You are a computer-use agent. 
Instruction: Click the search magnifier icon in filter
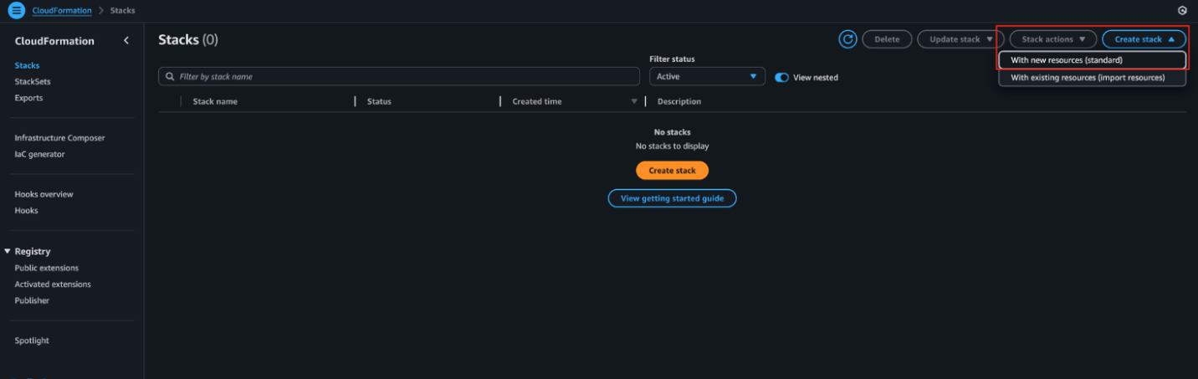(170, 77)
